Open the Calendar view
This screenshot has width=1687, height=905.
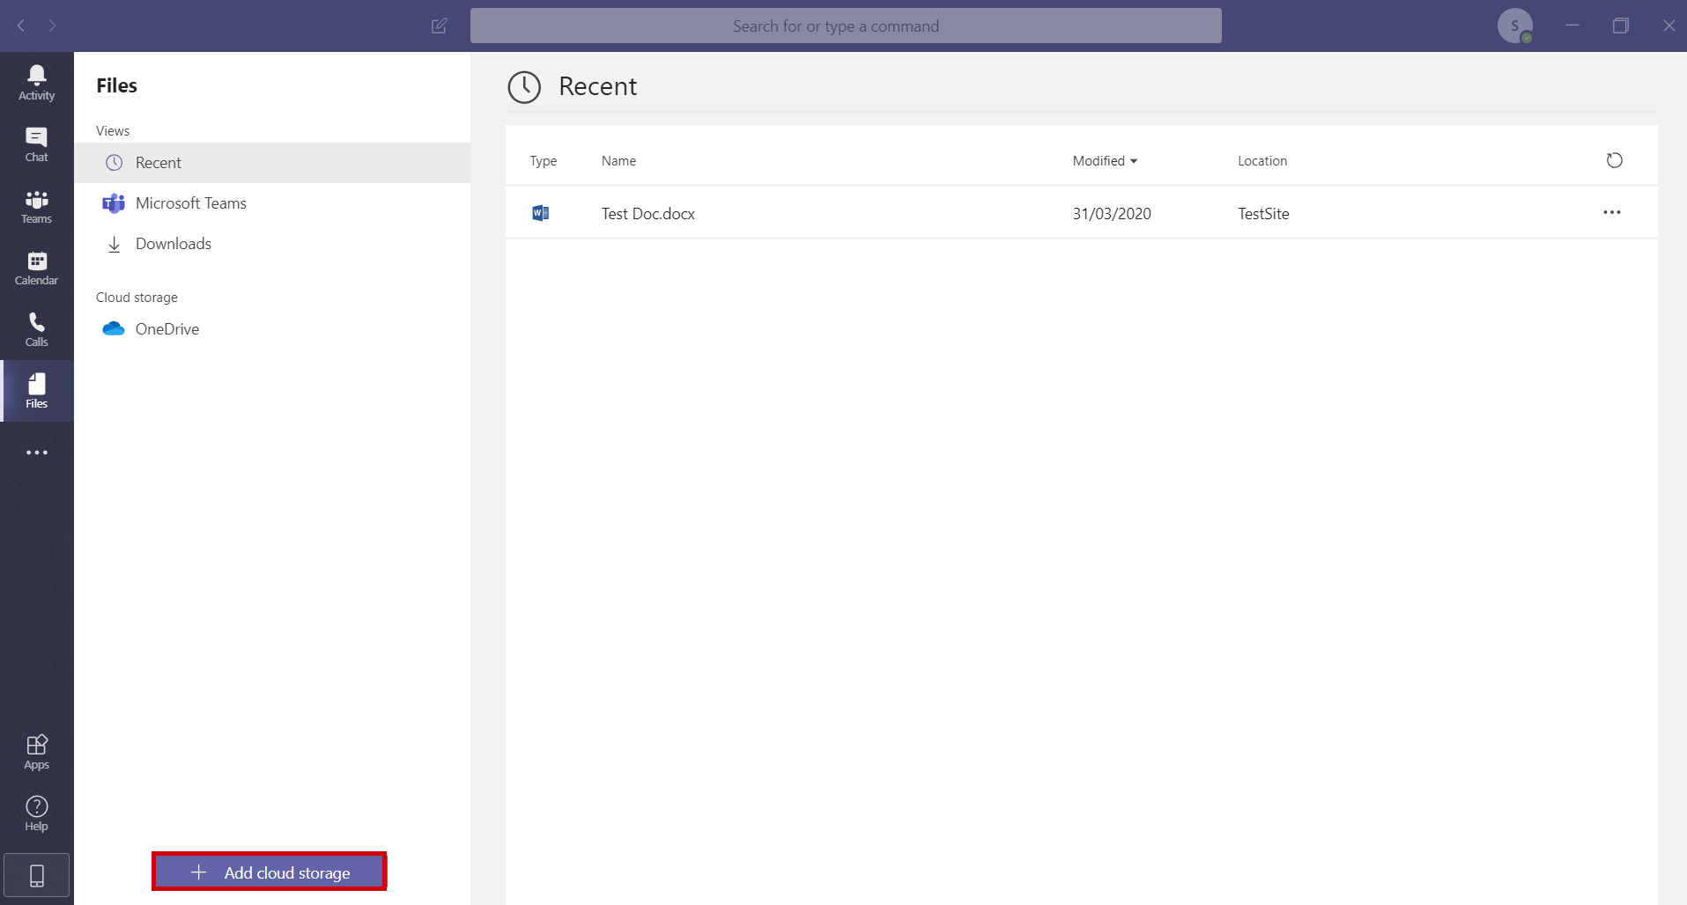[36, 268]
